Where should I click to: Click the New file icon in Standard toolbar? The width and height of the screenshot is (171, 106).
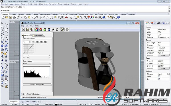click(3, 17)
